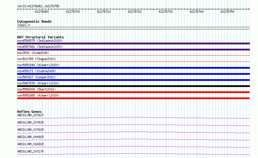Click the cytogenetic band bar for 21q22.3
The height and width of the screenshot is (158, 258).
tap(133, 28)
